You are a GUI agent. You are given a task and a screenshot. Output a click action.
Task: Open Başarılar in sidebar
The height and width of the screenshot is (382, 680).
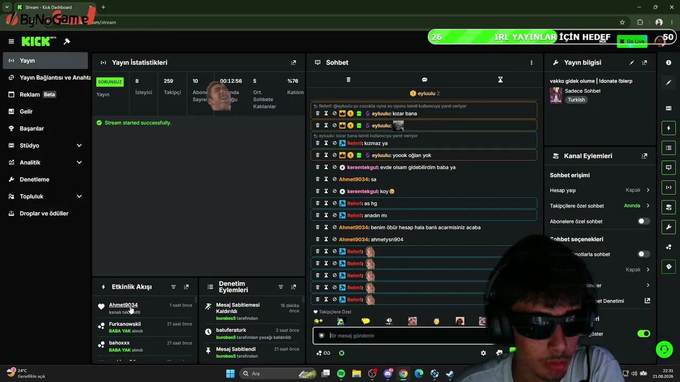(45, 128)
